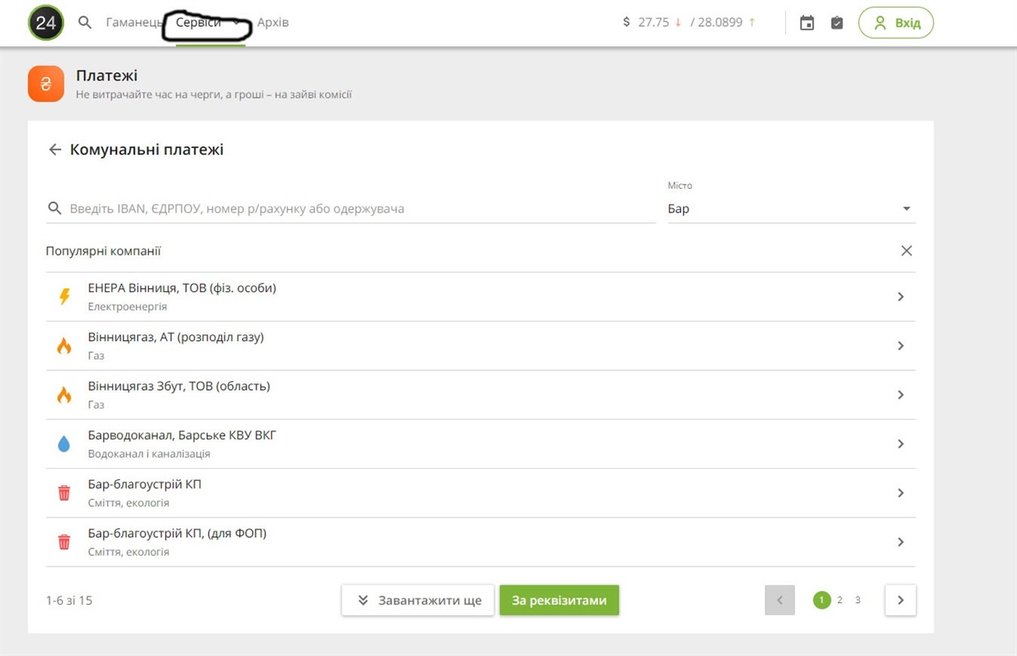Click Завантажити ще button
The width and height of the screenshot is (1017, 656).
(x=418, y=601)
